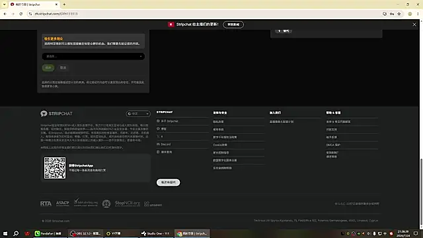The height and width of the screenshot is (238, 423).
Task: Click the microphone icon in the system tray
Action: pos(374,233)
